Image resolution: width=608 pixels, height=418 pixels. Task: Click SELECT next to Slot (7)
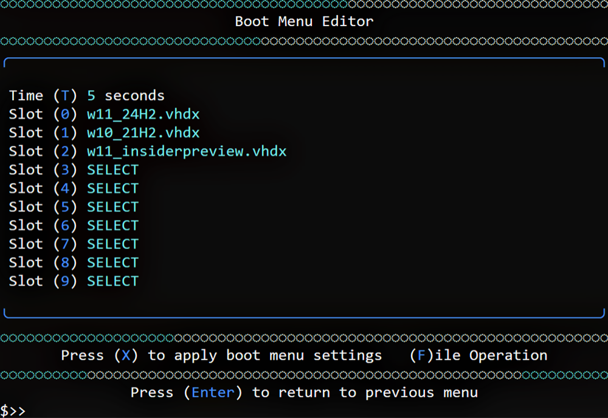(112, 244)
